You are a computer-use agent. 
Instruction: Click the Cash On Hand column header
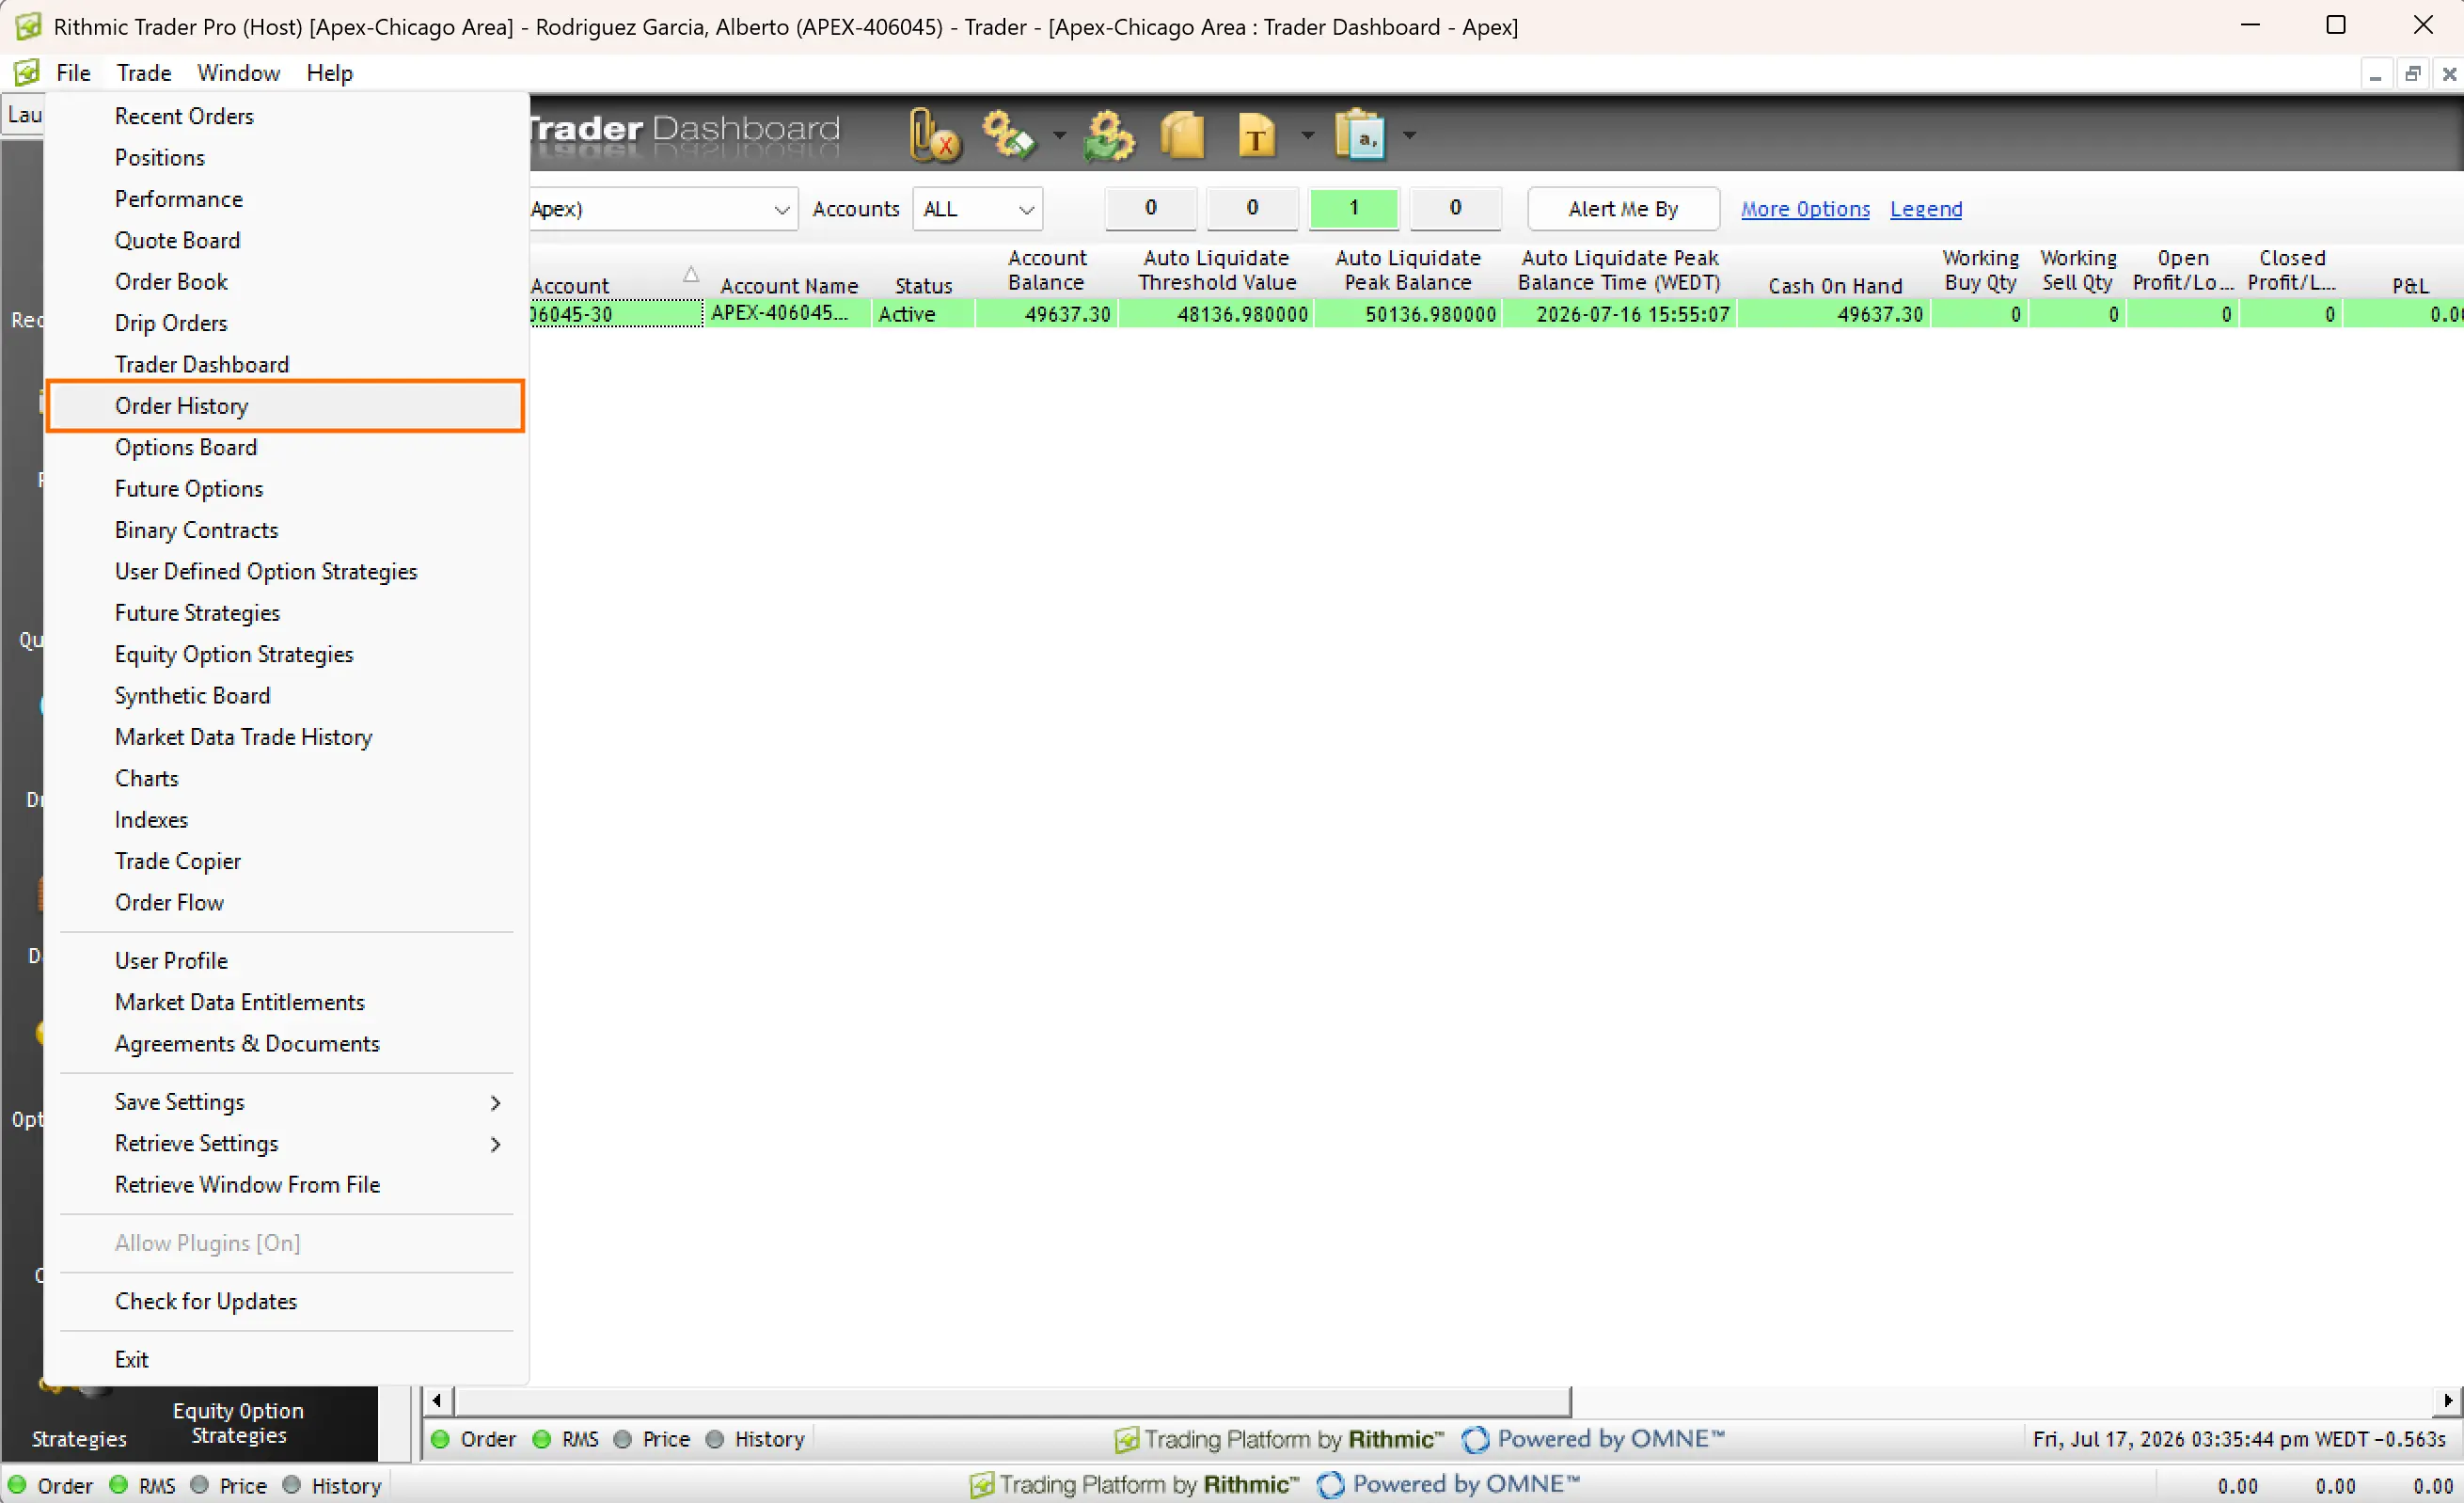coord(1834,286)
